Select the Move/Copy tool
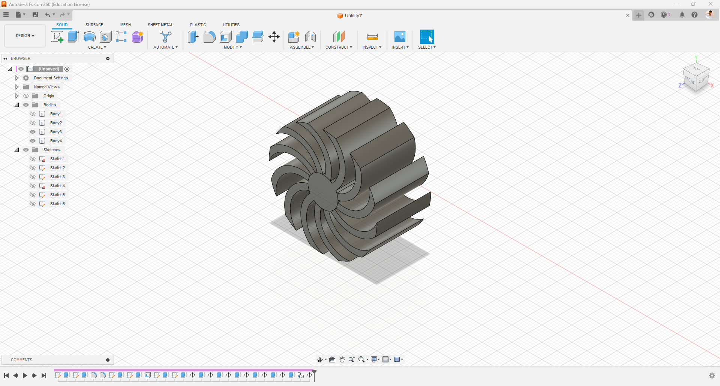Image resolution: width=720 pixels, height=386 pixels. click(274, 37)
